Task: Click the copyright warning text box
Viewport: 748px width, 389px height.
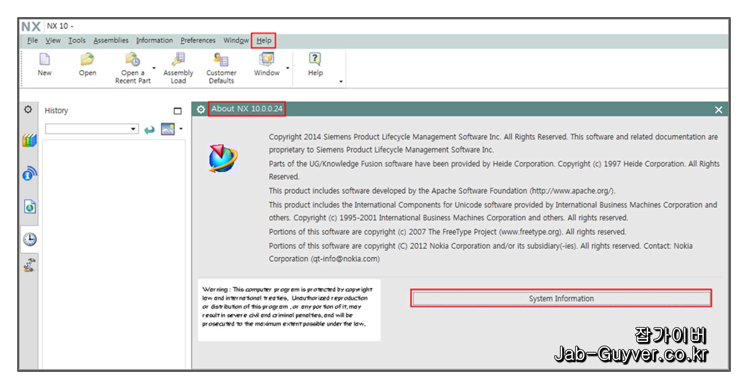Action: coord(289,310)
